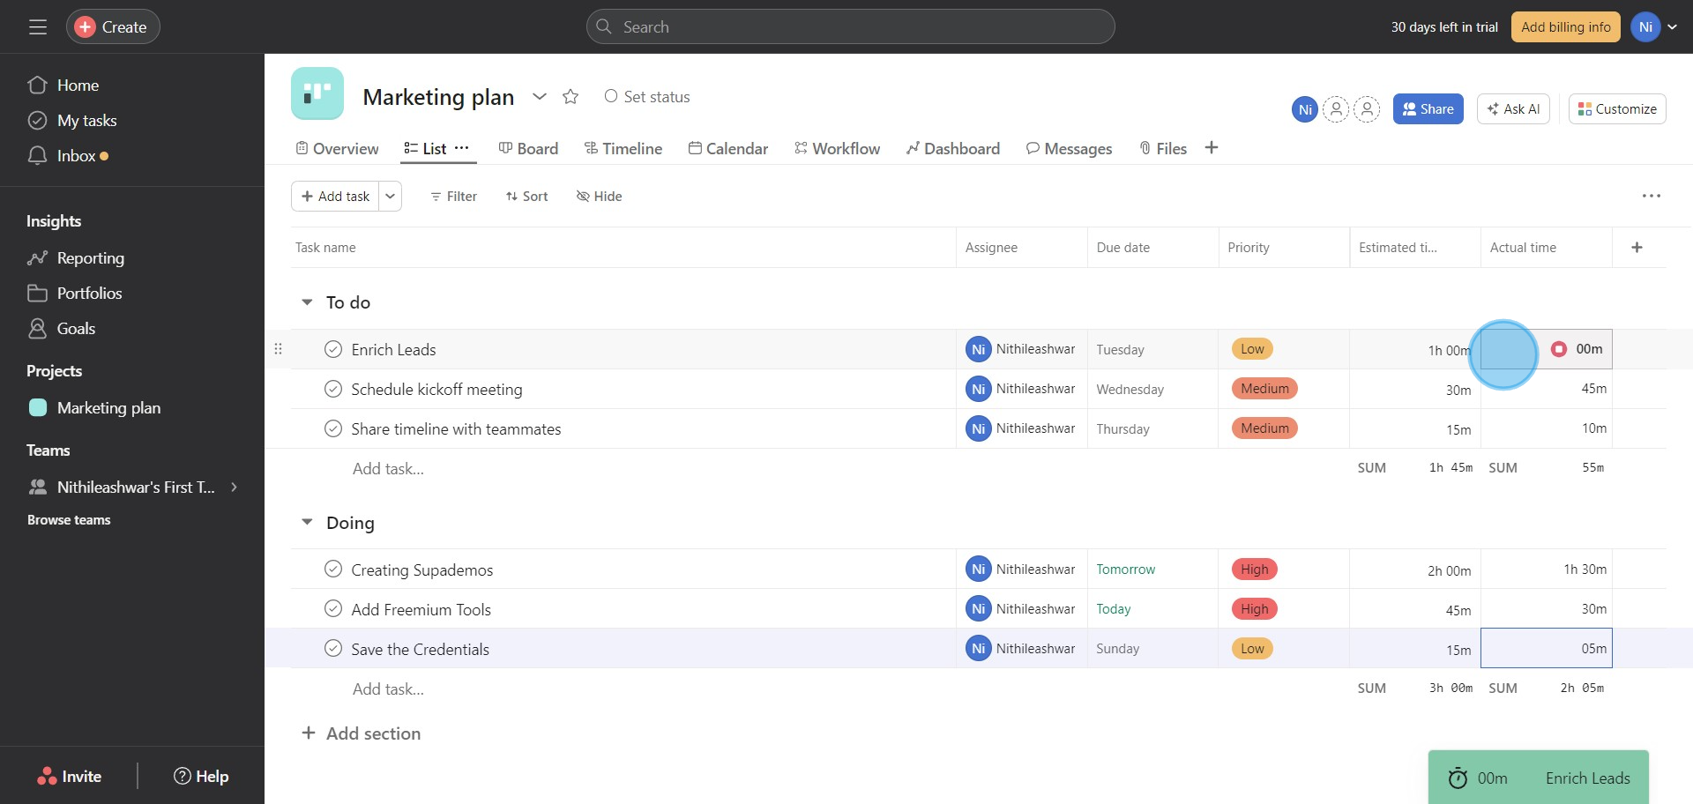Click High priority tag on Creating Supademos

click(1254, 569)
